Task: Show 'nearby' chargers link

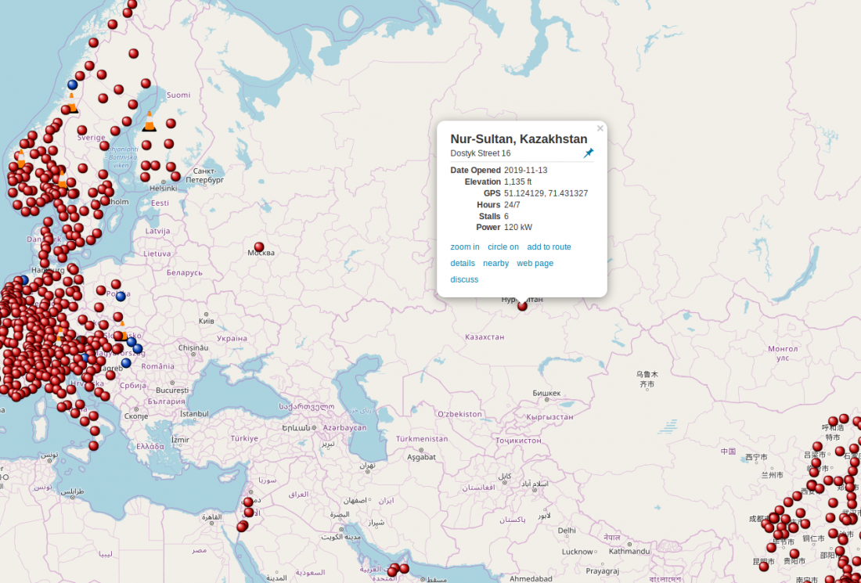Action: pos(495,264)
